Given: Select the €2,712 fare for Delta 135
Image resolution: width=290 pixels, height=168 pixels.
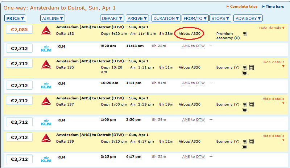Looking at the screenshot, I should point(19,63).
